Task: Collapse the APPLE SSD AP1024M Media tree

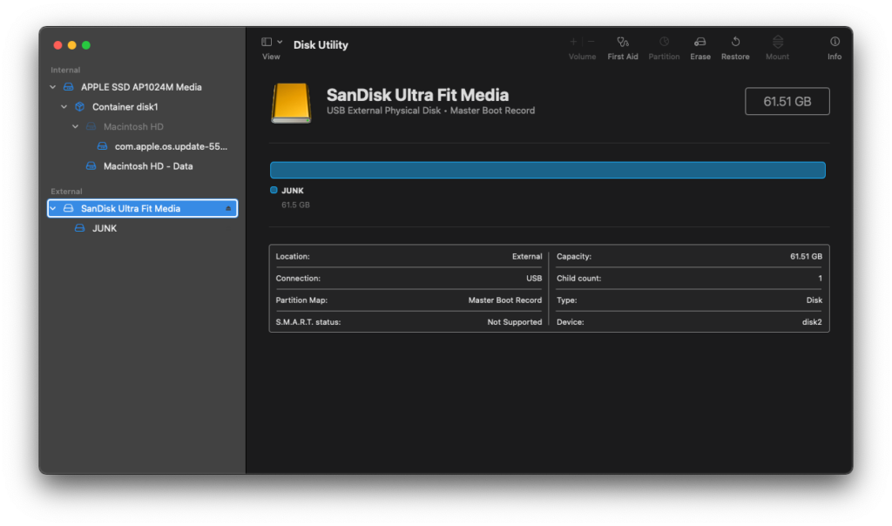Action: pyautogui.click(x=52, y=86)
